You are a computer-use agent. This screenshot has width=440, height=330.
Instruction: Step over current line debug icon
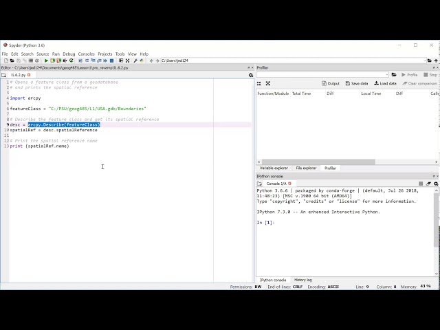click(x=87, y=60)
